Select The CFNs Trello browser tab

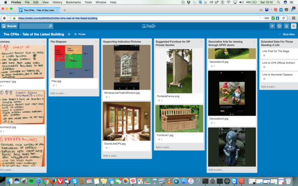[39, 10]
